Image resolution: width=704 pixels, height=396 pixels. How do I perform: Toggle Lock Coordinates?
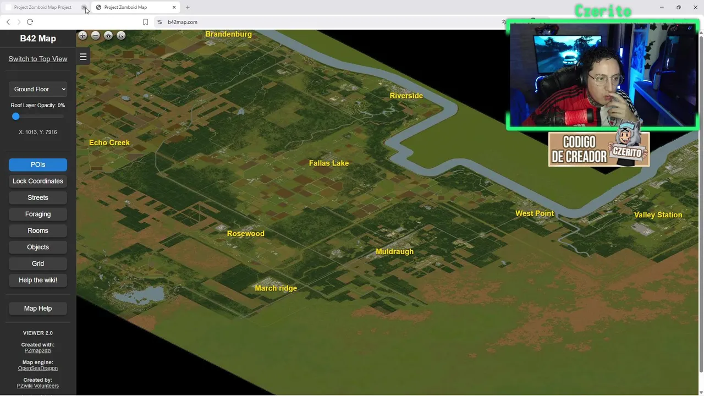click(38, 181)
